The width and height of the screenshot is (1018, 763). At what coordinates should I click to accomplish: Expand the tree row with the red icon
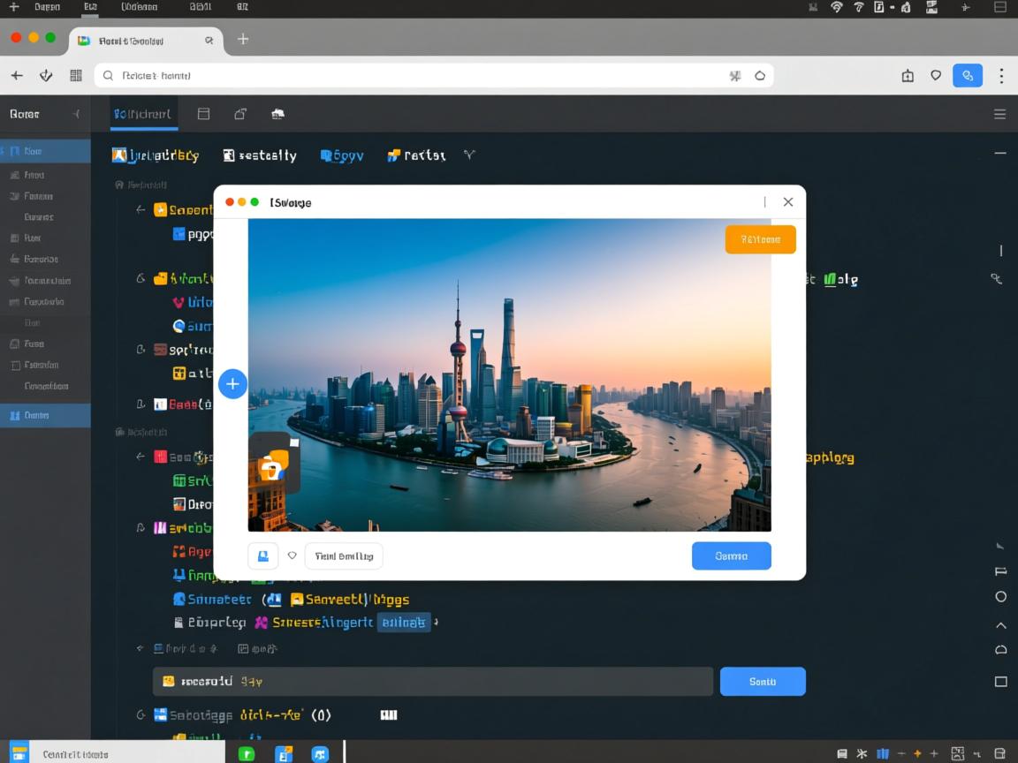(141, 457)
